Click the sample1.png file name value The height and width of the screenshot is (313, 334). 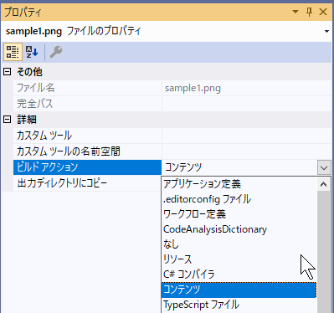247,88
